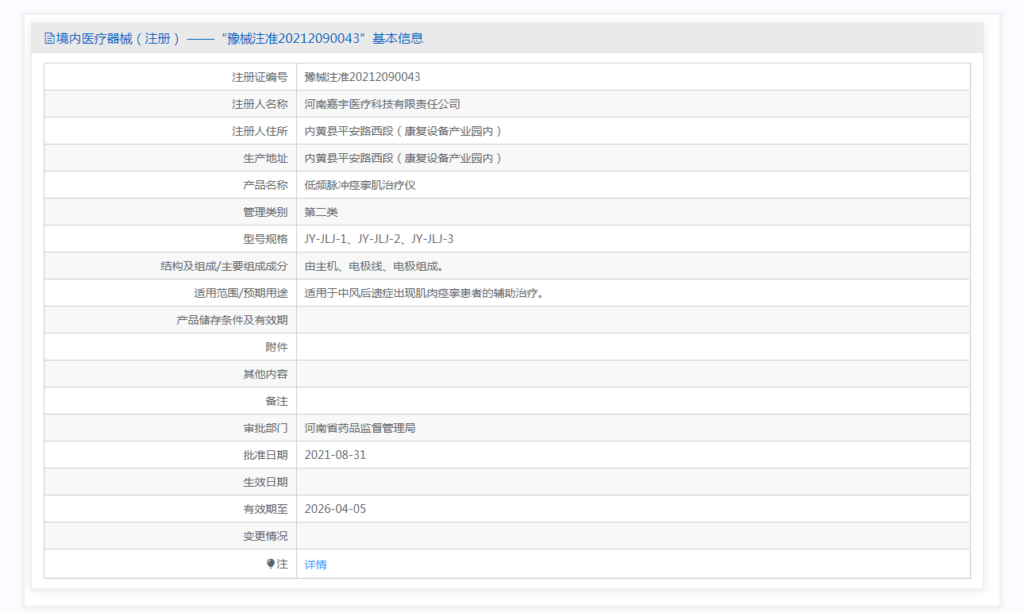Select the 第二类 management category value

(x=321, y=212)
